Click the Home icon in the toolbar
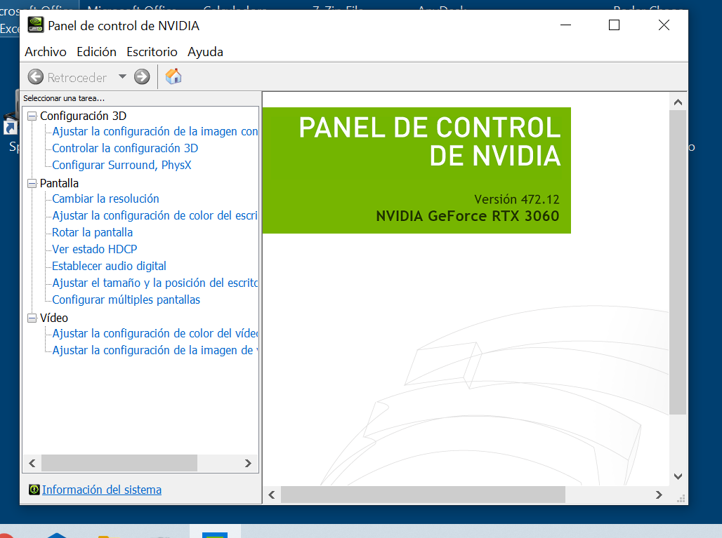 point(173,76)
